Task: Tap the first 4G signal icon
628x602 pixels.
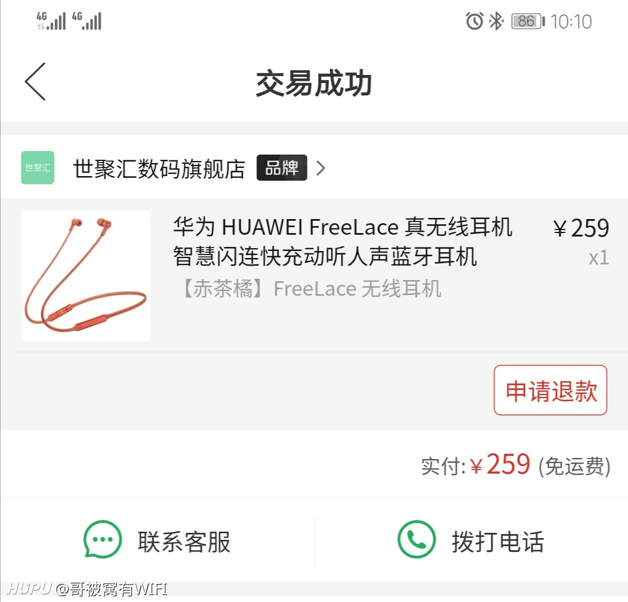Action: click(51, 21)
